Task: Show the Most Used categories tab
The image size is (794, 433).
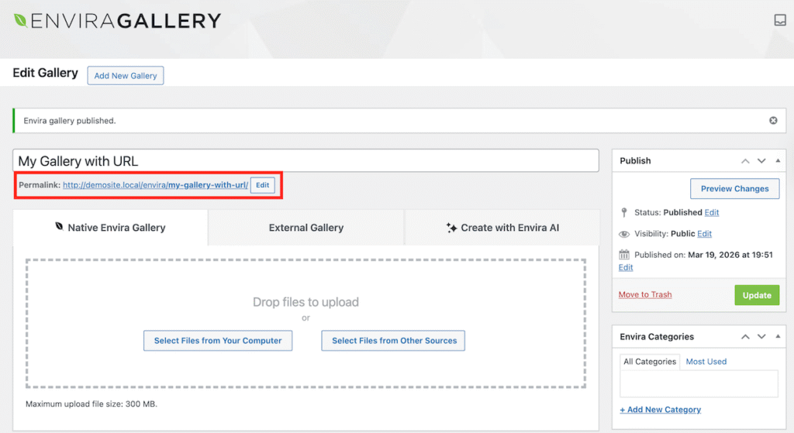Action: point(706,362)
